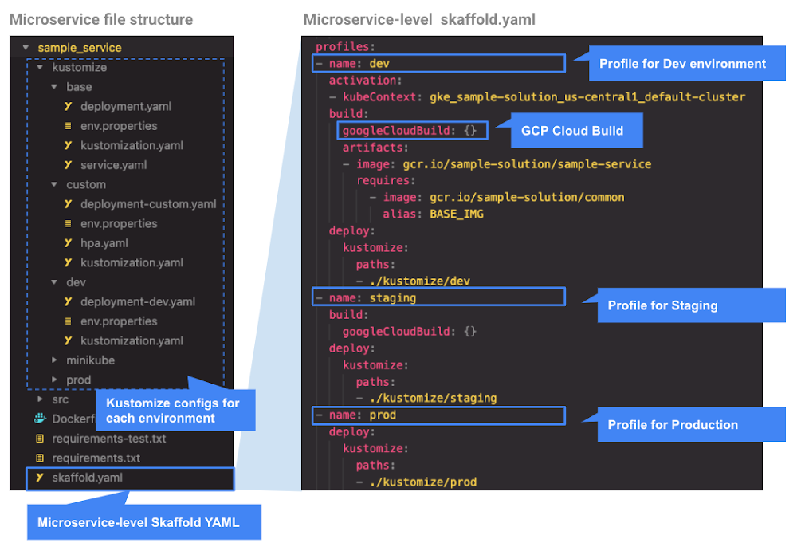Select the highlighted name: staging box
Viewport: 797px width, 547px height.
coord(438,297)
